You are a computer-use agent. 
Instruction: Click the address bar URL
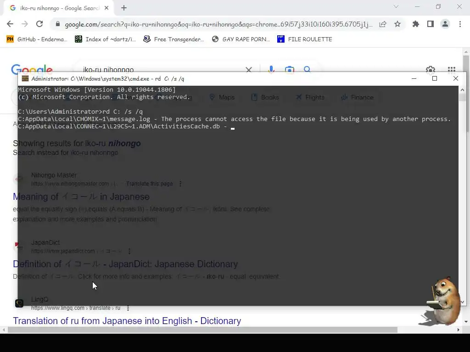coord(218,24)
